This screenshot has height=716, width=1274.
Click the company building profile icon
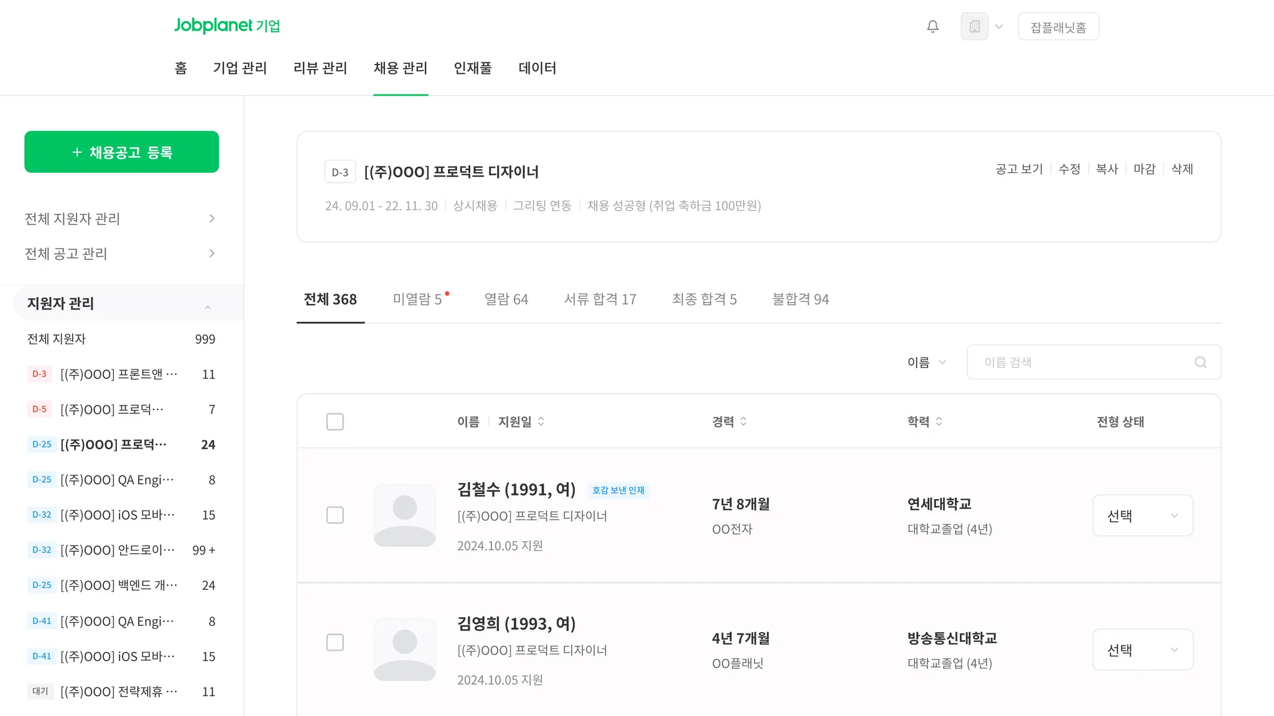click(974, 27)
